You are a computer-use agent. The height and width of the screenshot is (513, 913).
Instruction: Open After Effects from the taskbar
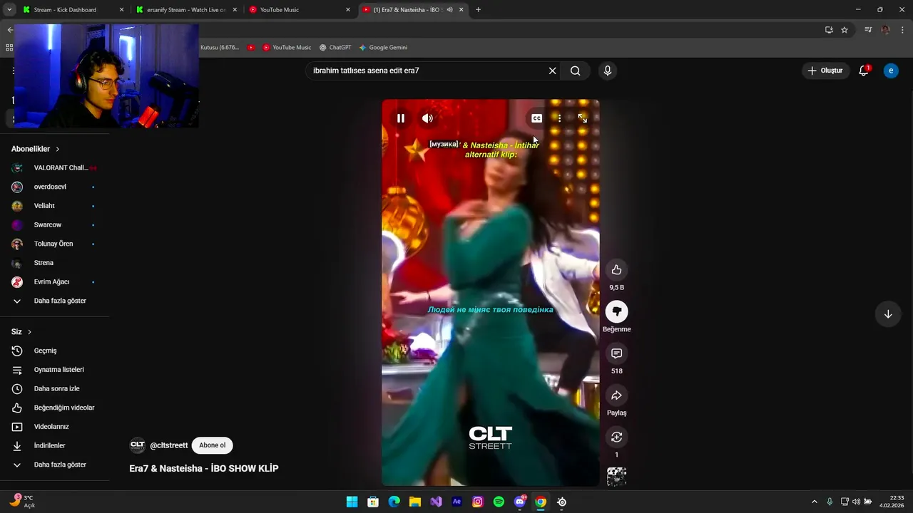tap(456, 502)
